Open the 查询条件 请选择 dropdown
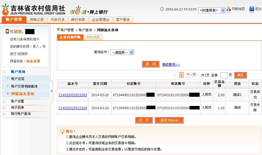Screen dimensions: 262x155 coord(122,52)
